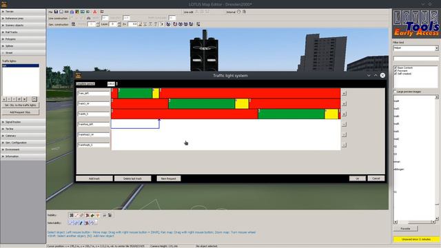Click the Delete last track button
This screenshot has height=248, width=441.
tap(133, 178)
